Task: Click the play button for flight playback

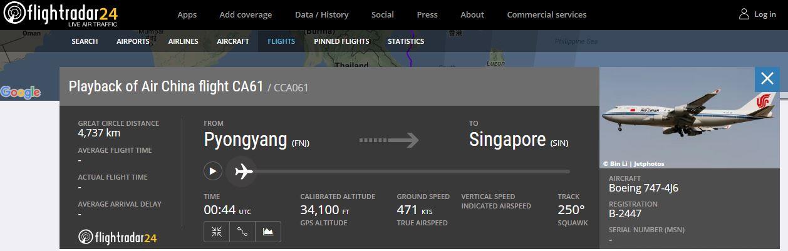Action: click(x=213, y=171)
